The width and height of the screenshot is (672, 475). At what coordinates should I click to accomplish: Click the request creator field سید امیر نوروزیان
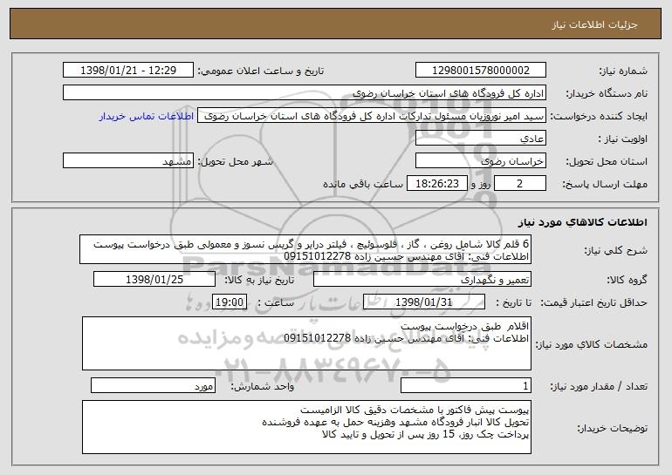click(x=372, y=116)
